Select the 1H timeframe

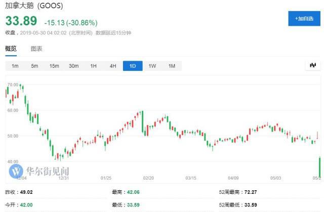93,66
